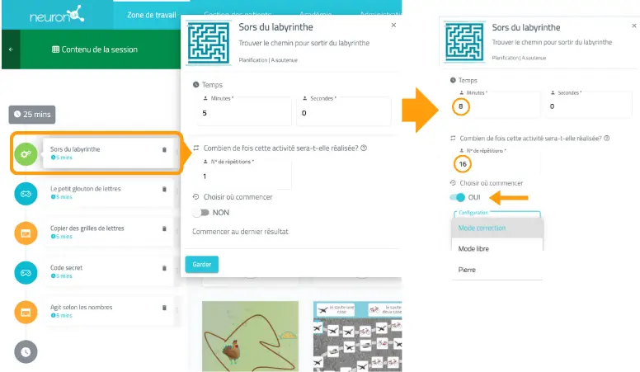Delete the Agit selon les nombres activity
Screen dimensions: 640x372
coord(164,308)
